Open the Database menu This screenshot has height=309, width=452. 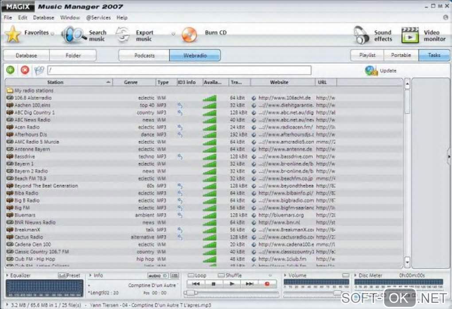(x=43, y=18)
